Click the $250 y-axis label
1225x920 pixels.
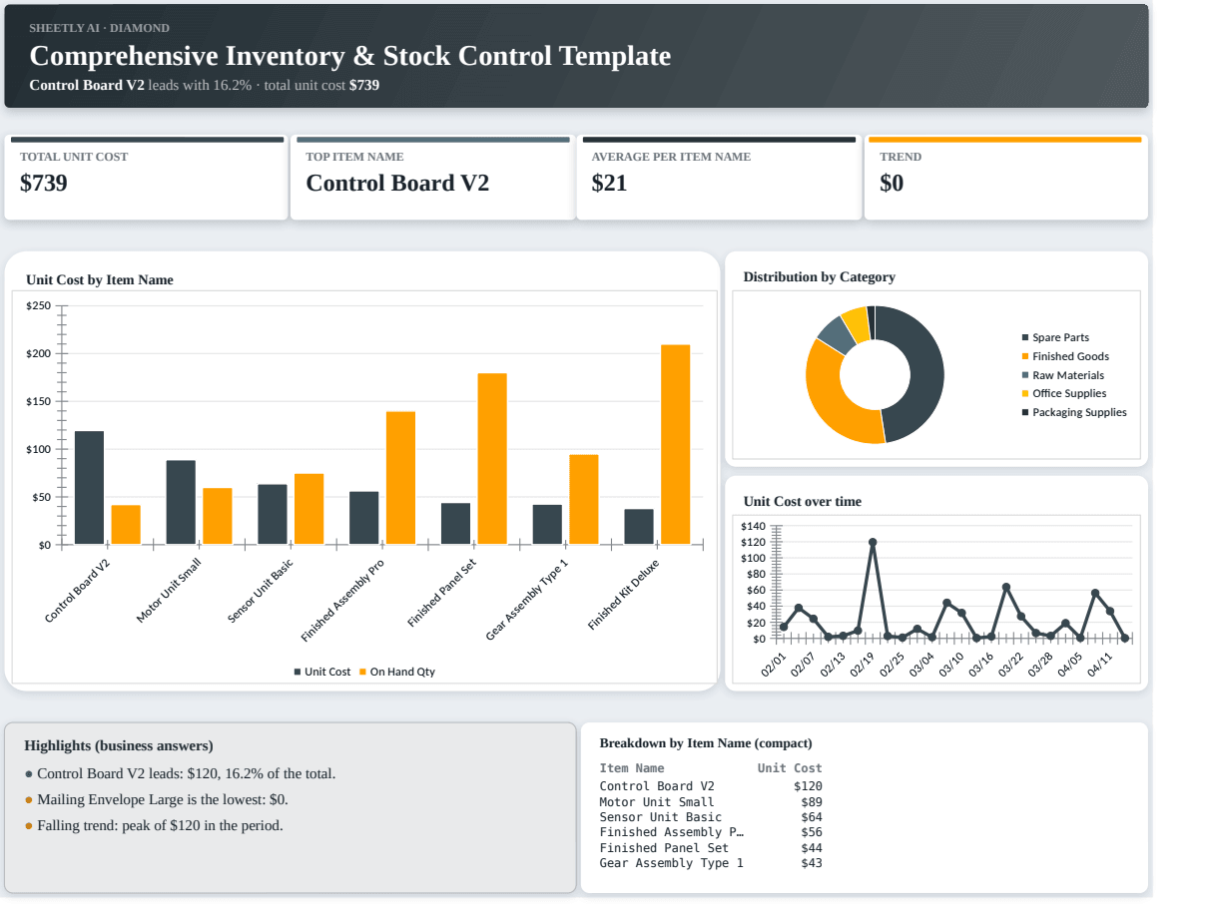[x=39, y=306]
